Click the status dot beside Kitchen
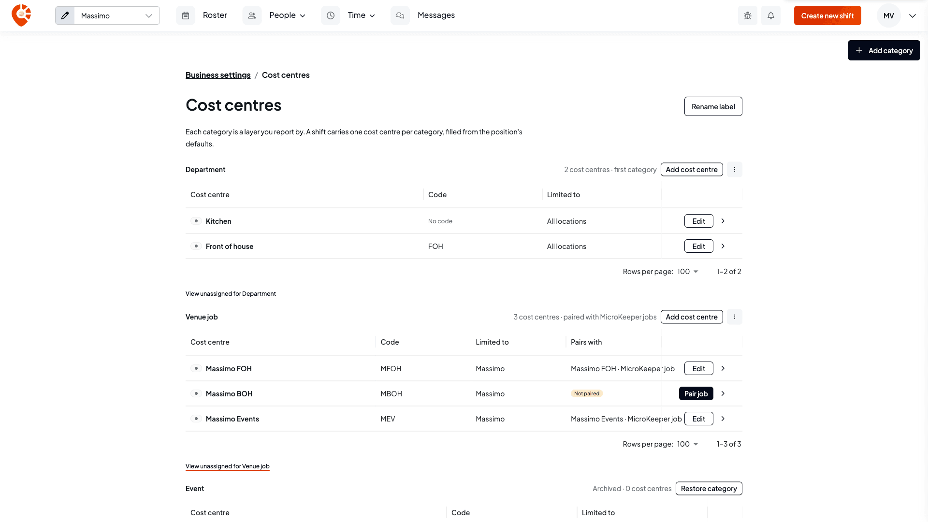Viewport: 928px width, 522px height. point(196,221)
